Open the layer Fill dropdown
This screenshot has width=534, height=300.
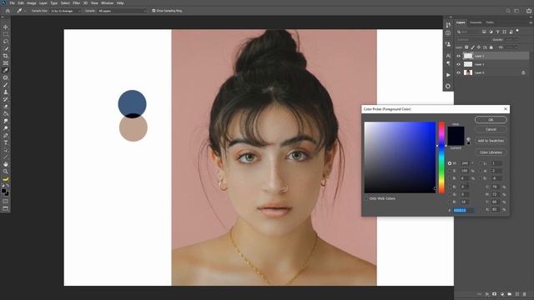511,47
